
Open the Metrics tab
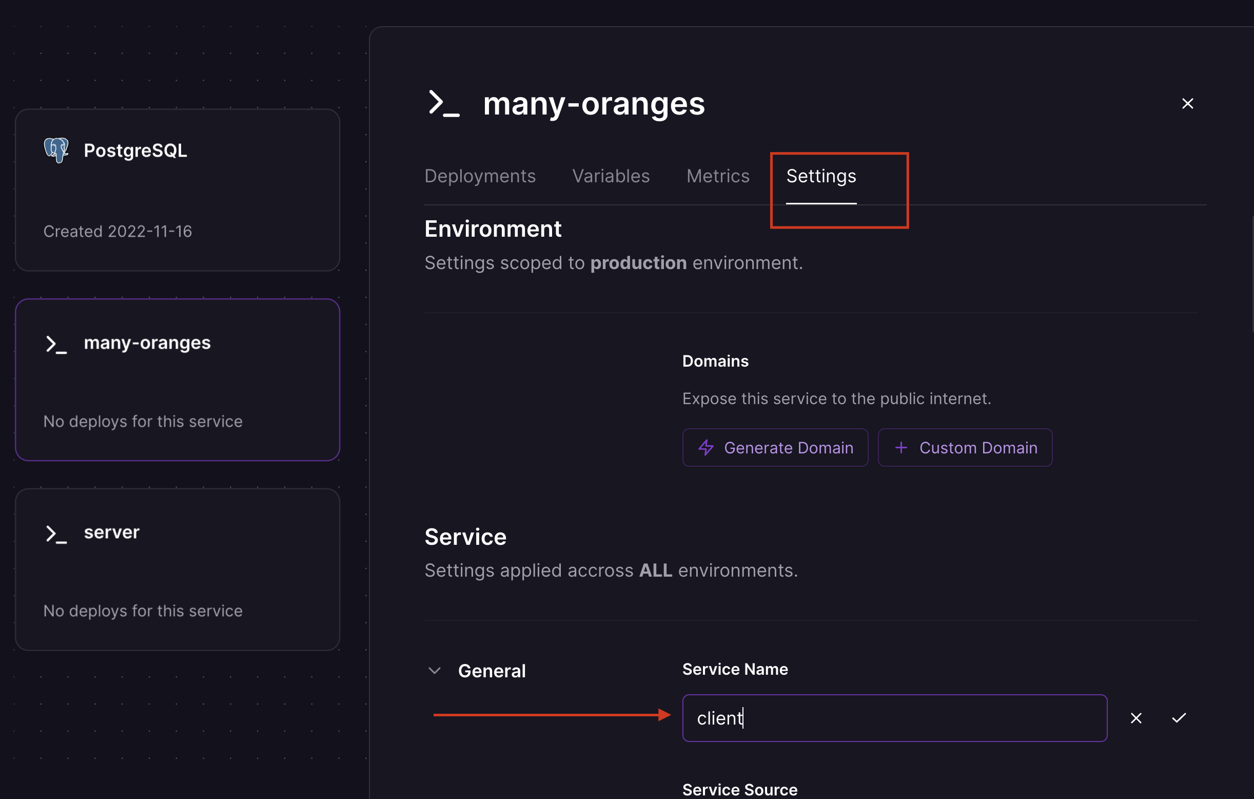(718, 176)
